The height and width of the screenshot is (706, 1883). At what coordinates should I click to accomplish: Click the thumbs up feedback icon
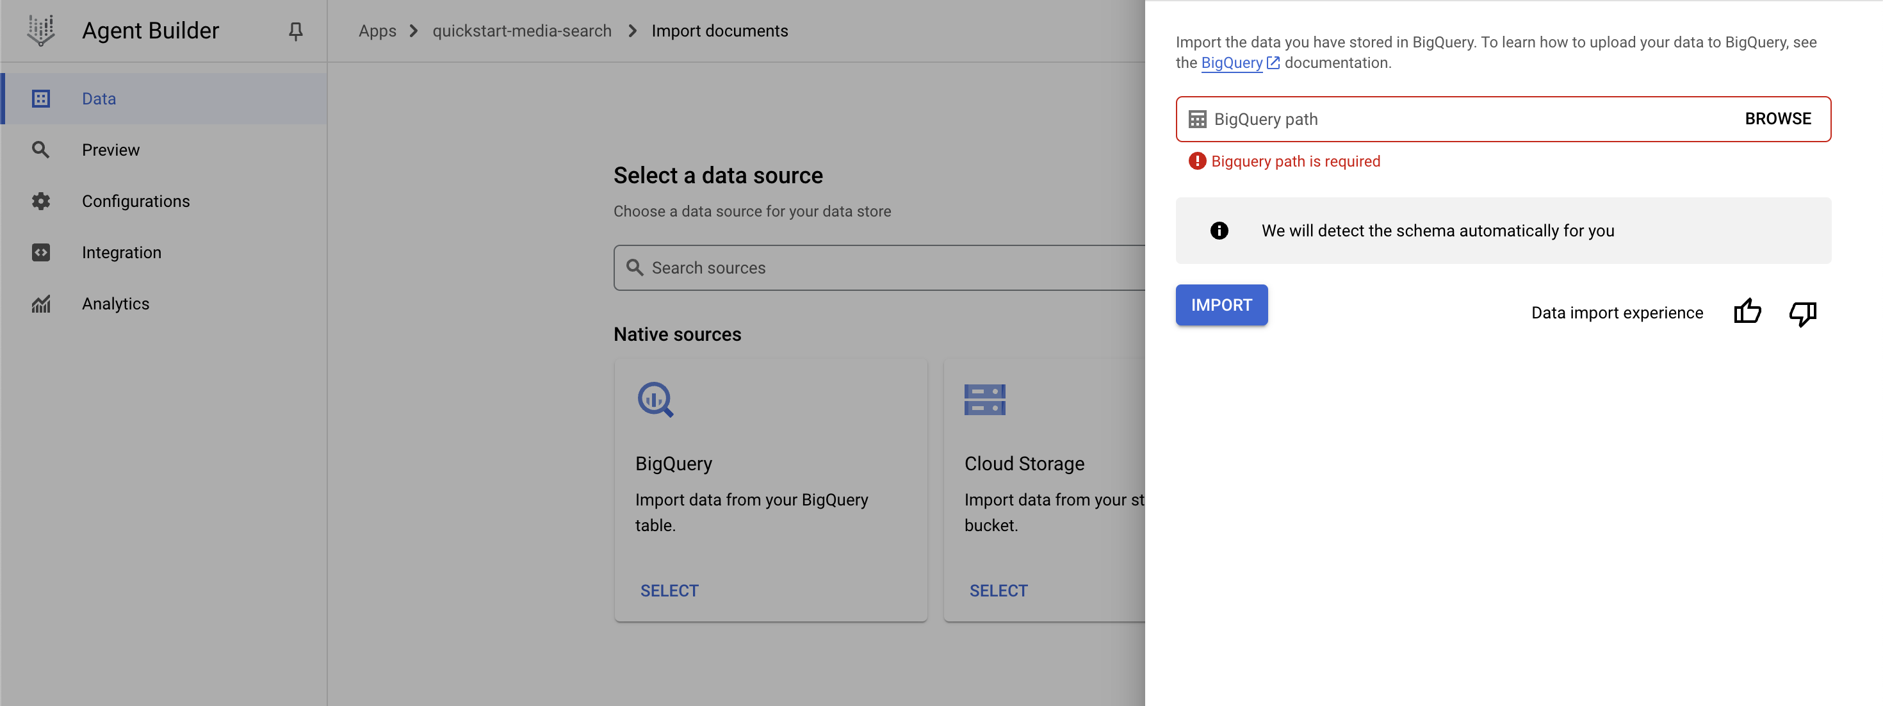pos(1747,312)
